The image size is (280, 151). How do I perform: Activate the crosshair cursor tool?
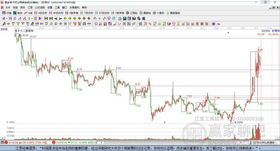pos(100,19)
